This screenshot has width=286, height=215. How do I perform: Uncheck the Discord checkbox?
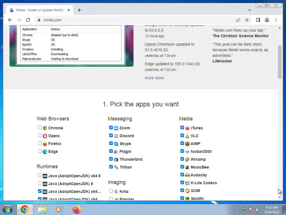click(111, 135)
